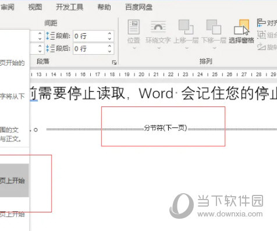Click the 段前 spacing before icon
Image resolution: width=277 pixels, height=231 pixels.
50,36
